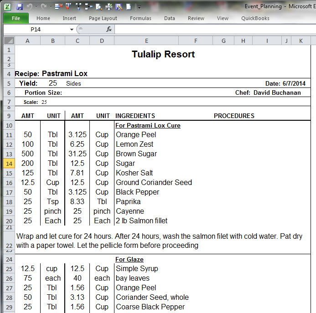This screenshot has height=313, width=316.
Task: Click the Quick Print printer icon
Action: pyautogui.click(x=109, y=7)
